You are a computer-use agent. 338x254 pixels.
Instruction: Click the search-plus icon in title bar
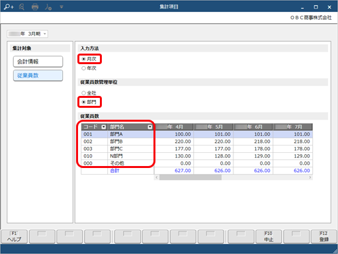click(x=9, y=7)
